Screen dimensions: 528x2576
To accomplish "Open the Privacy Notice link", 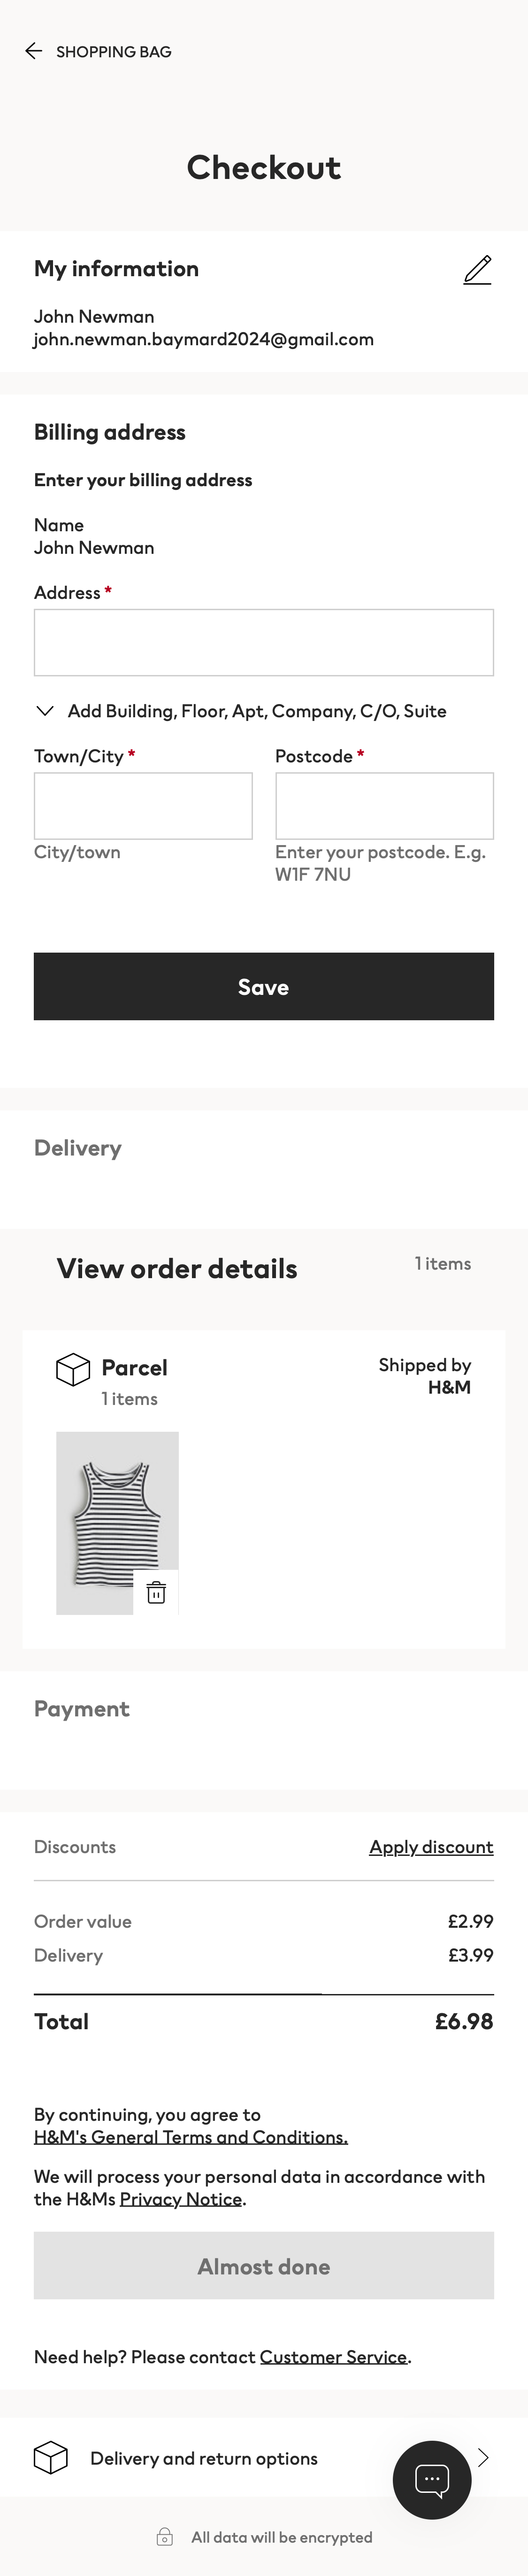I will coord(181,2198).
